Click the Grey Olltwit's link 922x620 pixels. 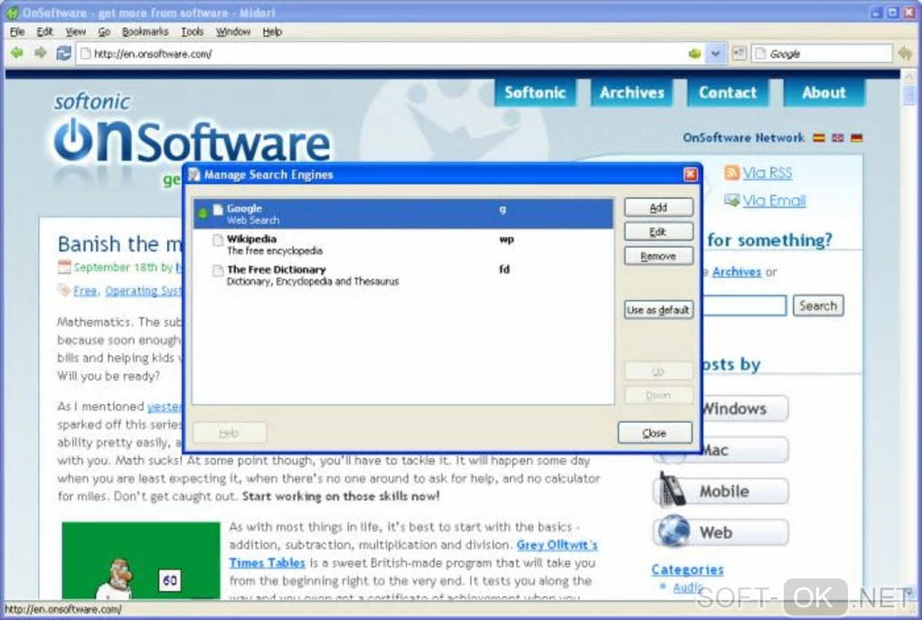click(x=557, y=545)
